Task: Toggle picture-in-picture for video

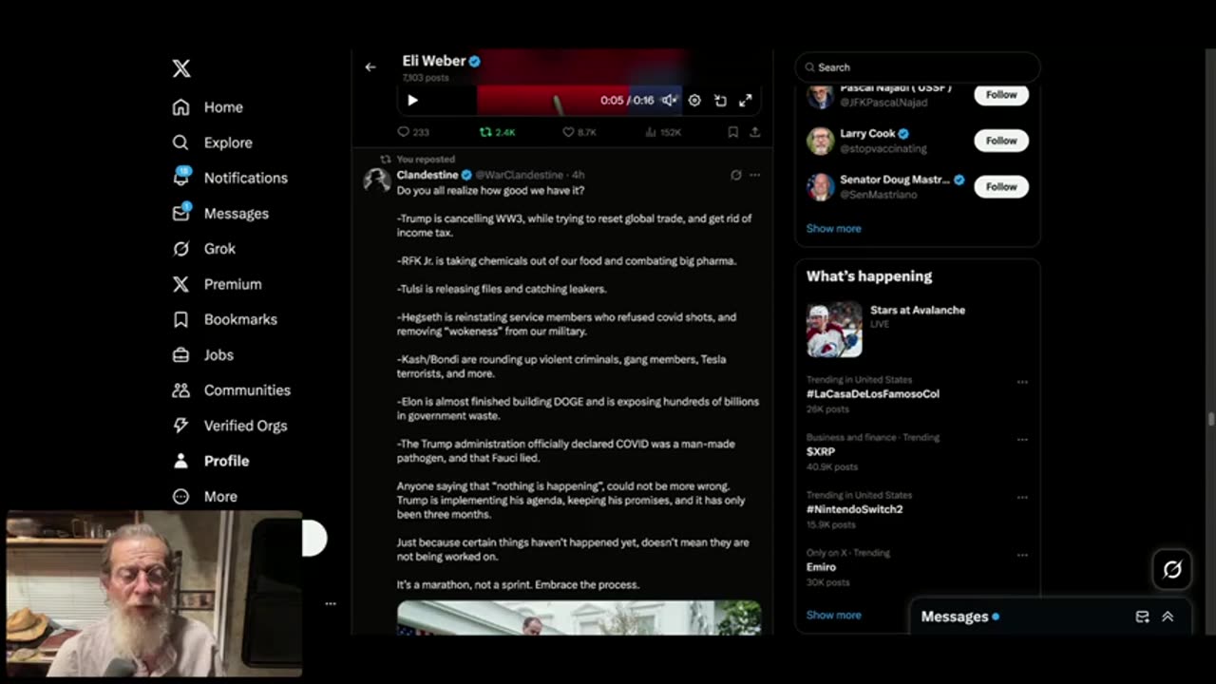Action: pos(720,100)
